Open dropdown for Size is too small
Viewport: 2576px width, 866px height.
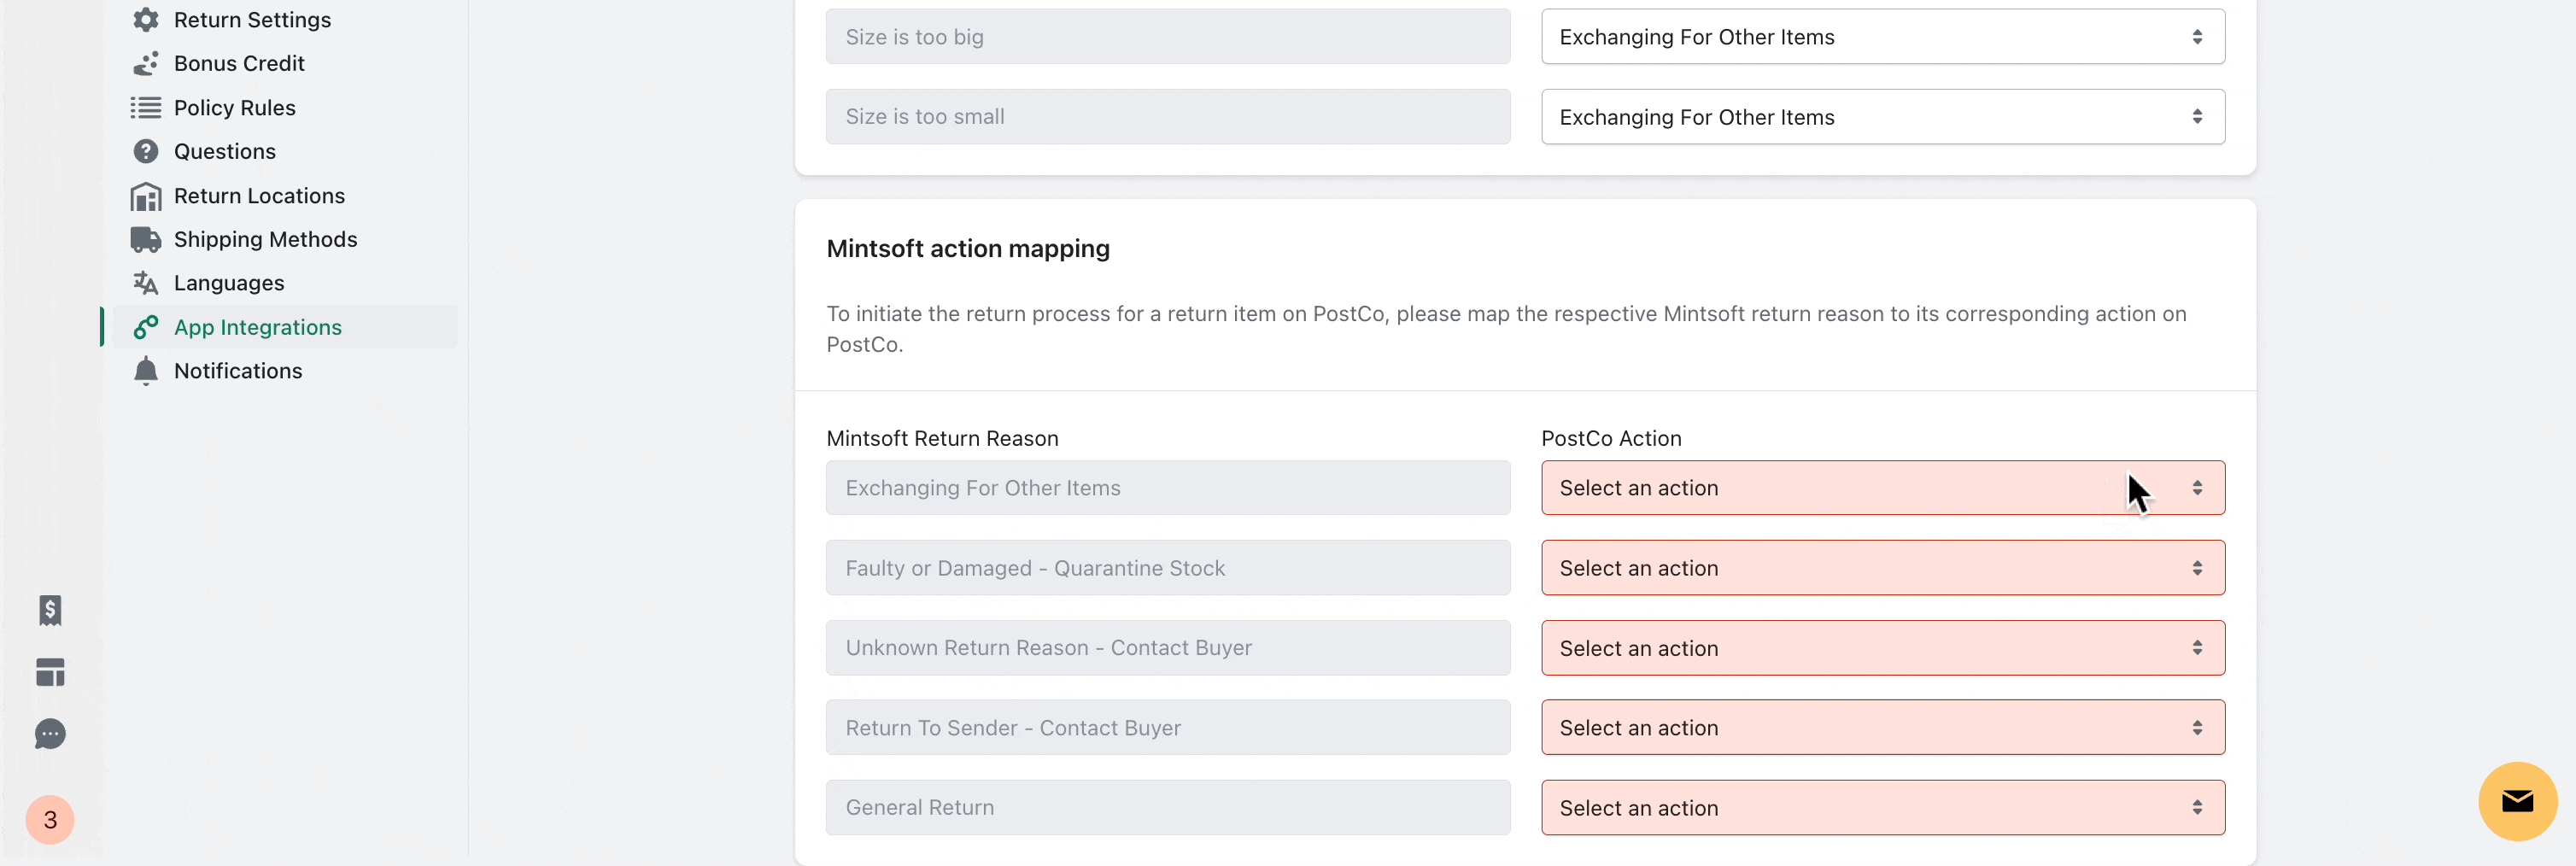click(1882, 117)
